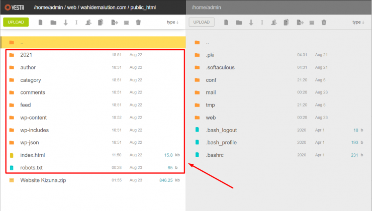Select parent directory row in right panel

[279, 42]
